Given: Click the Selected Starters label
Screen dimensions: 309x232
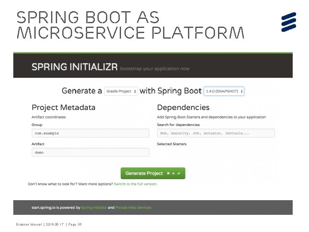Looking at the screenshot, I should (172, 144).
